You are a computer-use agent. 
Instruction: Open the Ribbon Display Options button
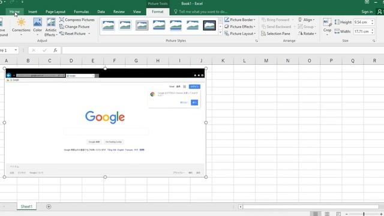click(x=367, y=2)
